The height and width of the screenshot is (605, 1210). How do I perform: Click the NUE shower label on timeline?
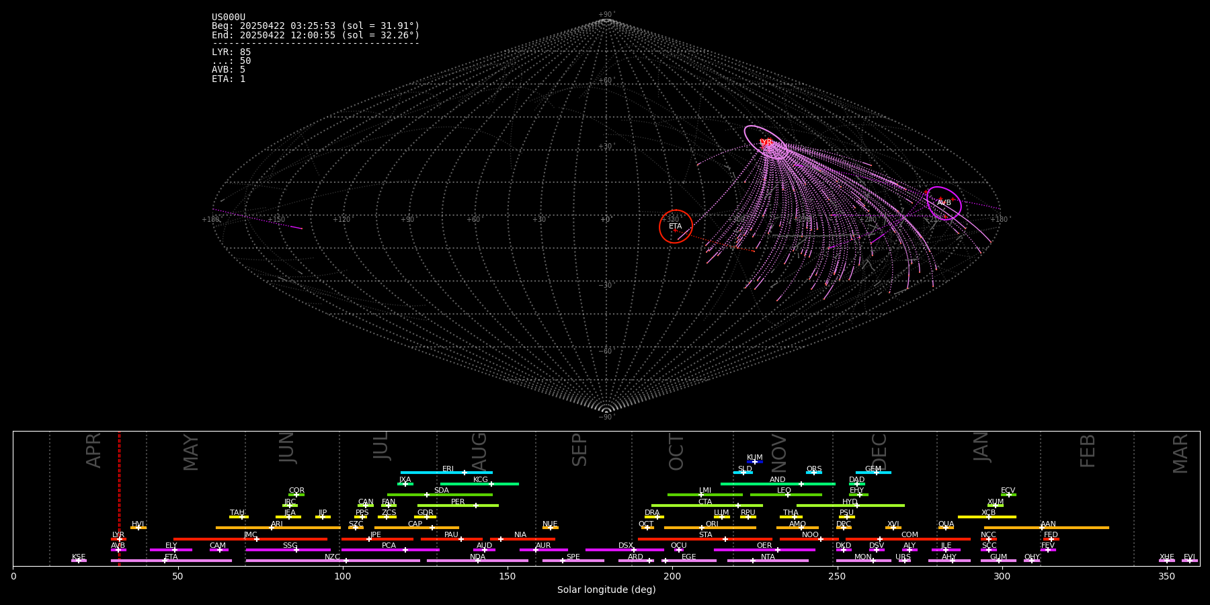[550, 524]
